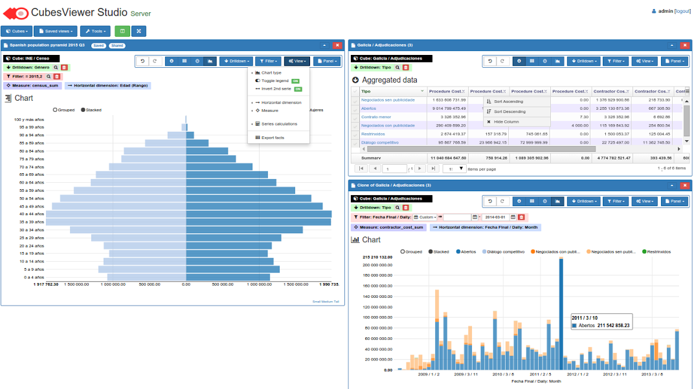The image size is (694, 389).
Task: Open Drilldown dropdown in pyramid panel
Action: (236, 61)
